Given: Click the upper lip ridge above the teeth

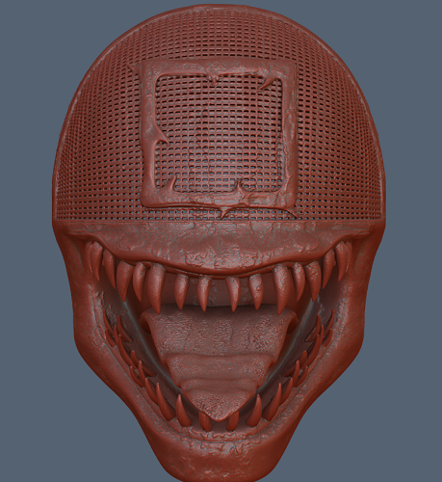Looking at the screenshot, I should point(221,247).
